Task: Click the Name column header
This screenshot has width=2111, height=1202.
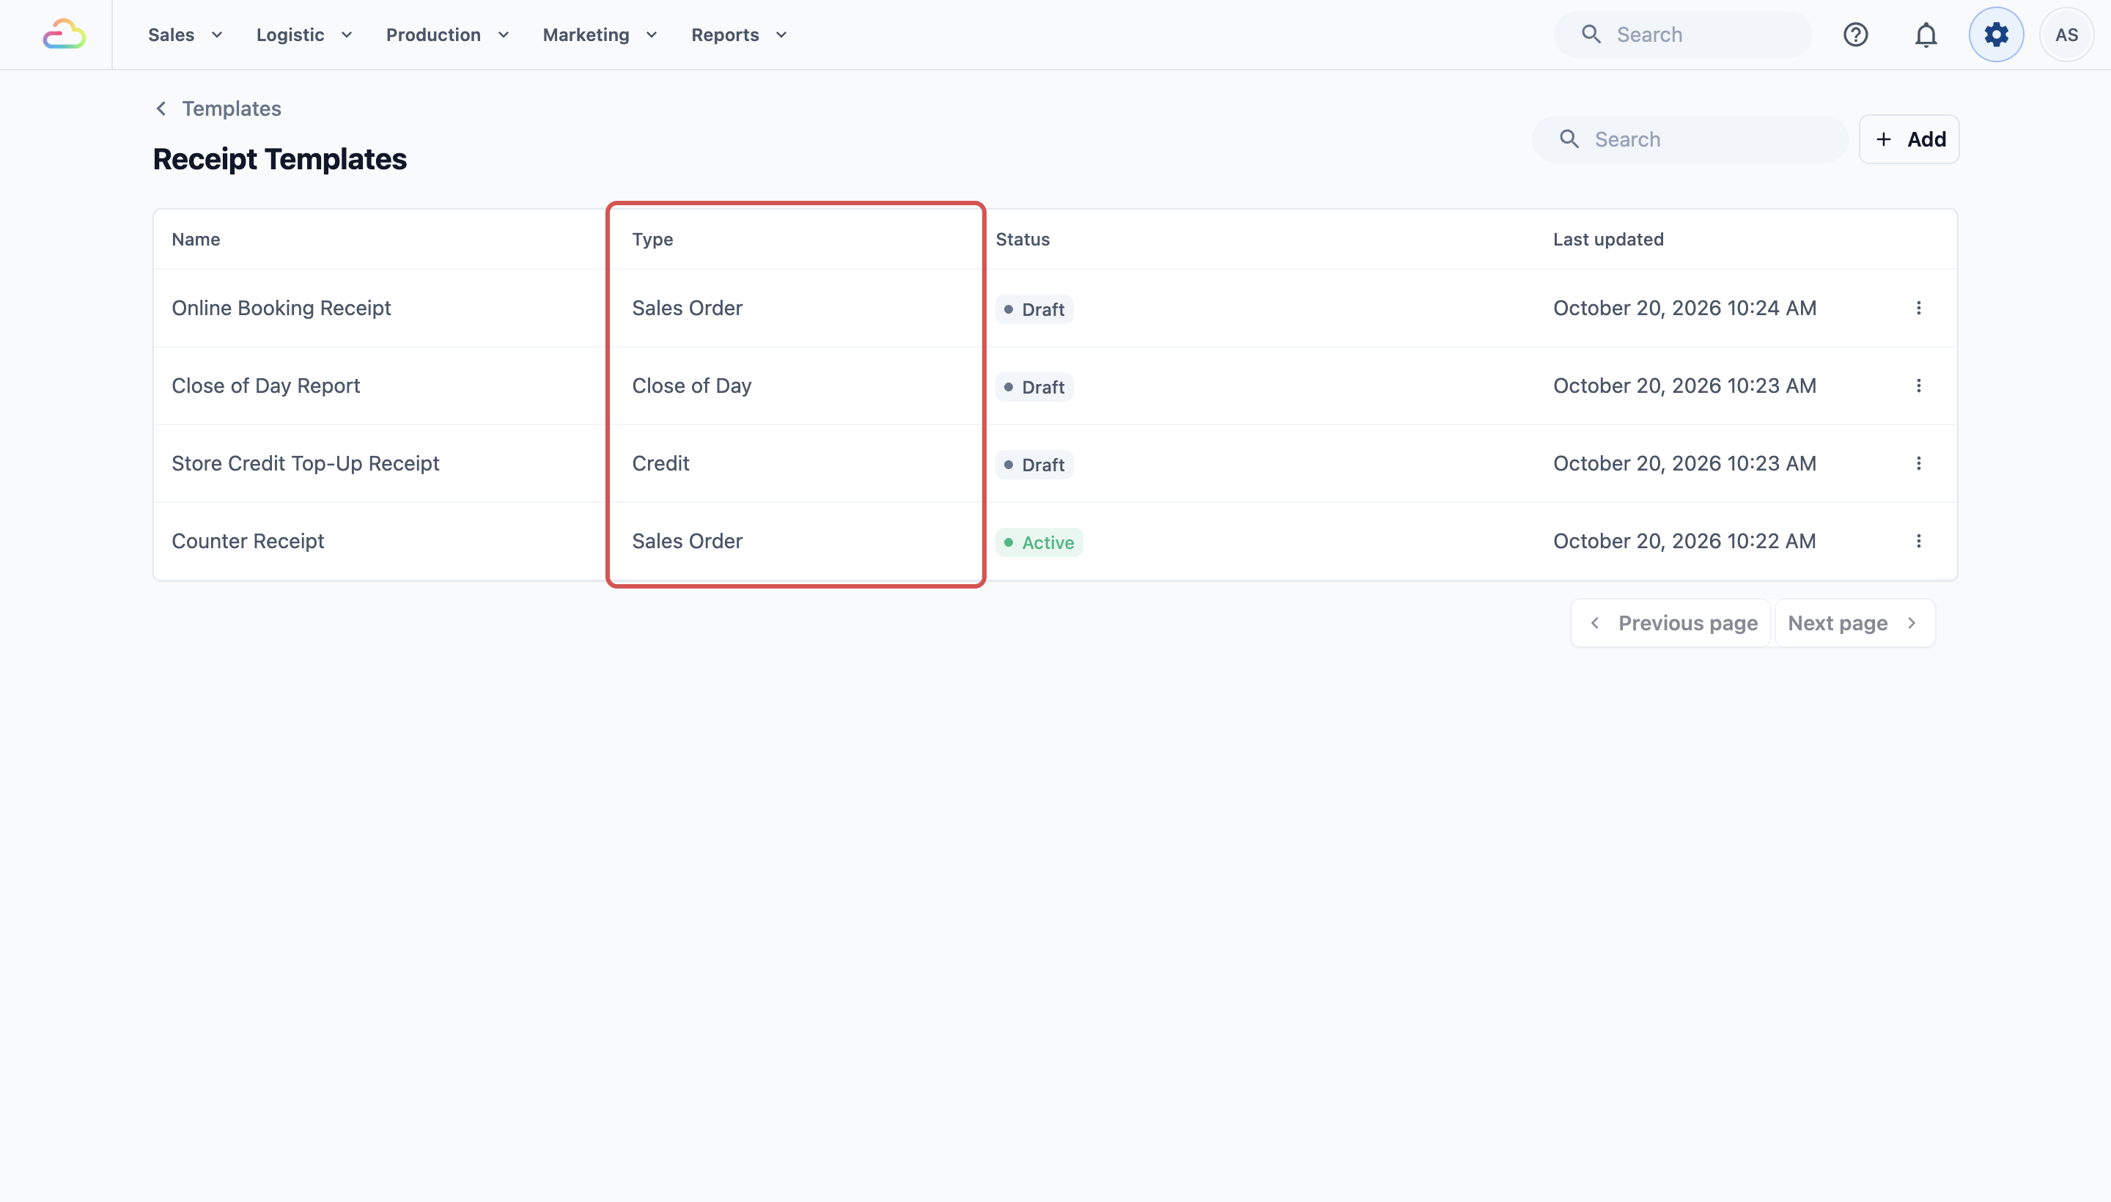Action: [196, 240]
